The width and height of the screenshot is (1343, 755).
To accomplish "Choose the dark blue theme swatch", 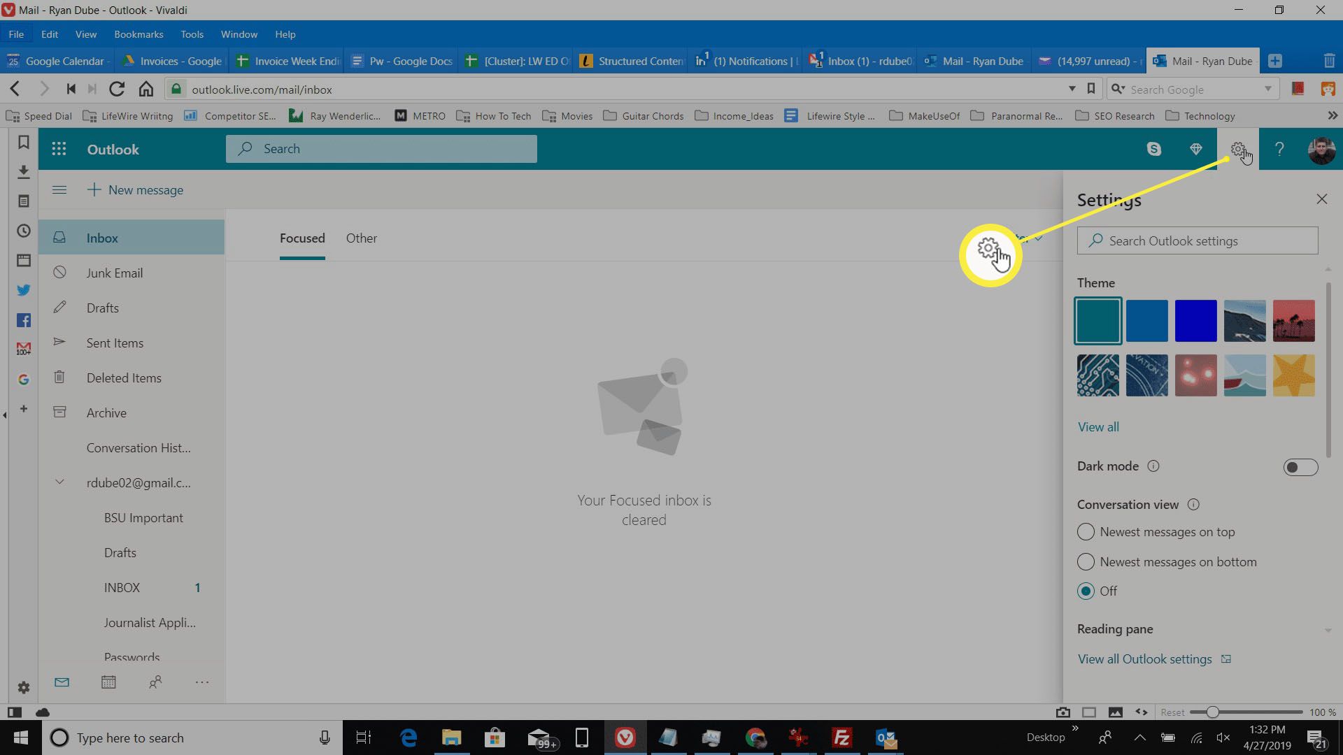I will tap(1195, 320).
